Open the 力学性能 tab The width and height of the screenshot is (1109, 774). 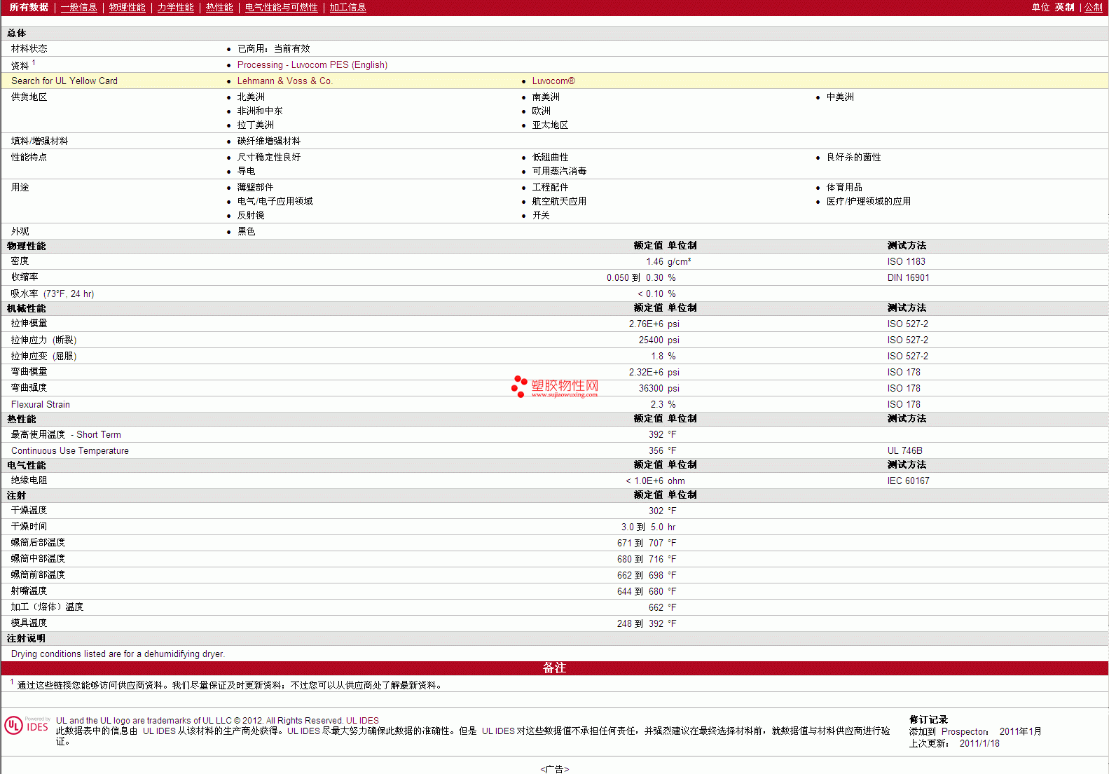(x=175, y=7)
